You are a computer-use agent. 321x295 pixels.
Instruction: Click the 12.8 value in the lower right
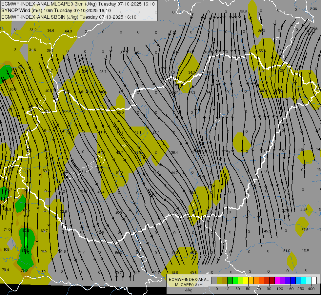(305, 250)
